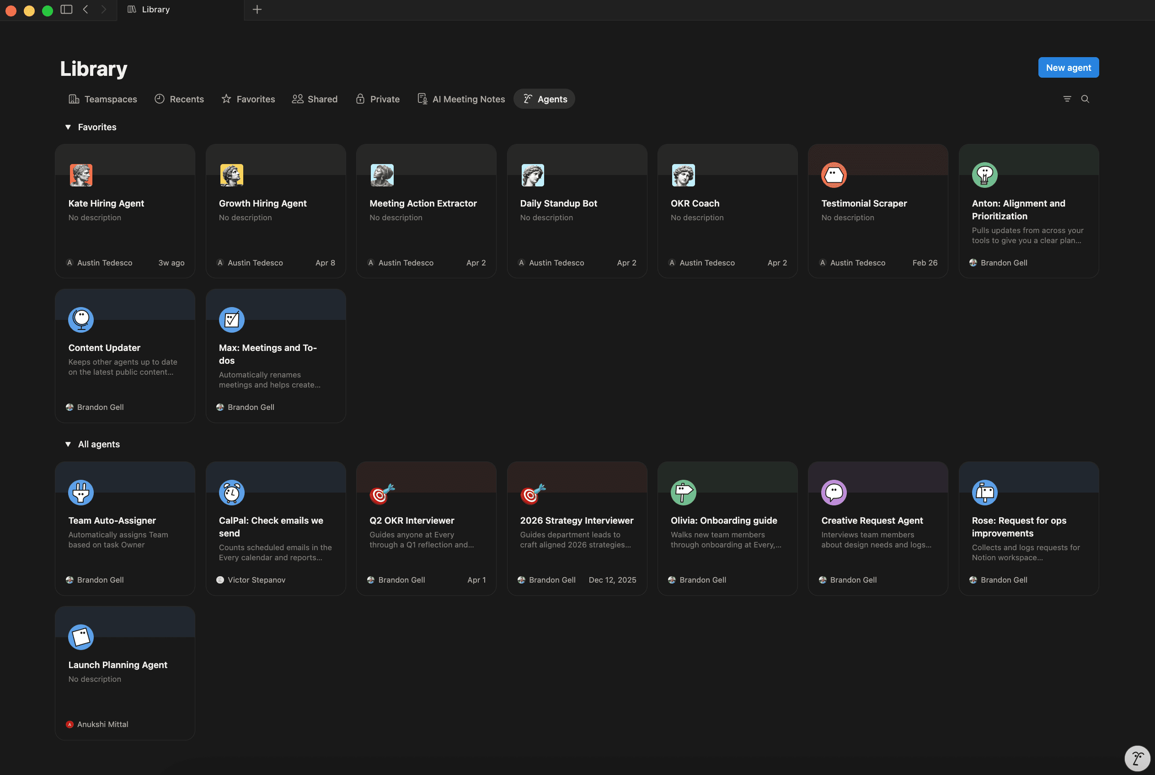Image resolution: width=1155 pixels, height=775 pixels.
Task: Click the Anton lightbulb icon
Action: coord(984,175)
